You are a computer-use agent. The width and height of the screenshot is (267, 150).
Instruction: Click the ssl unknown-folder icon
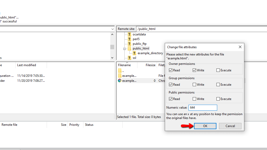(129, 58)
